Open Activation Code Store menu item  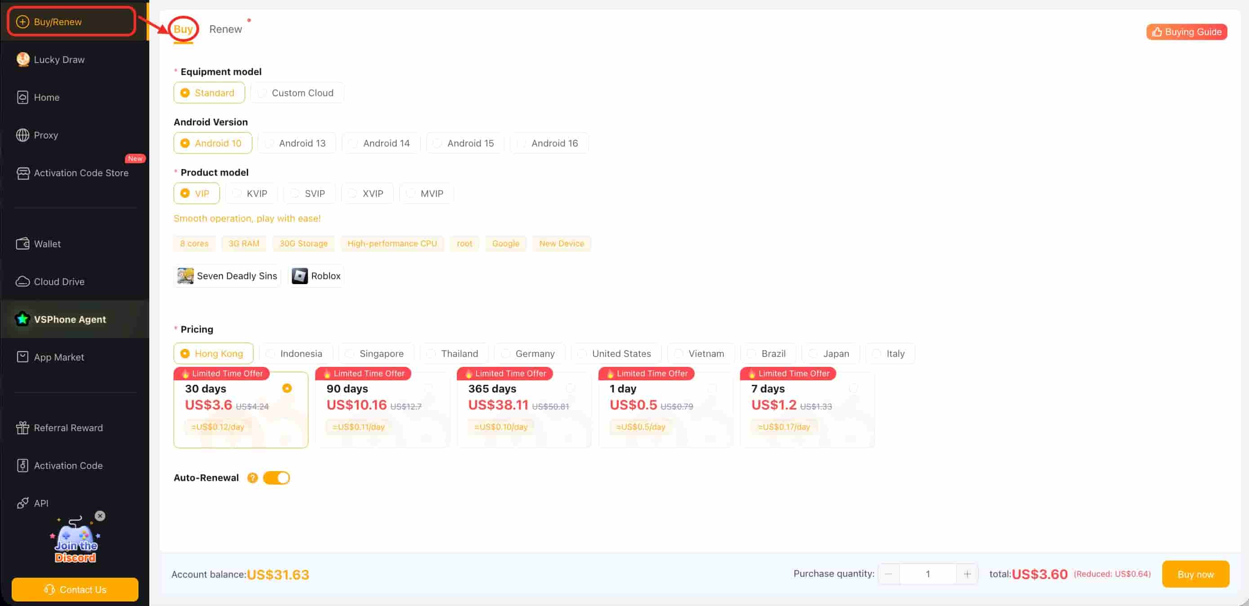(x=81, y=173)
